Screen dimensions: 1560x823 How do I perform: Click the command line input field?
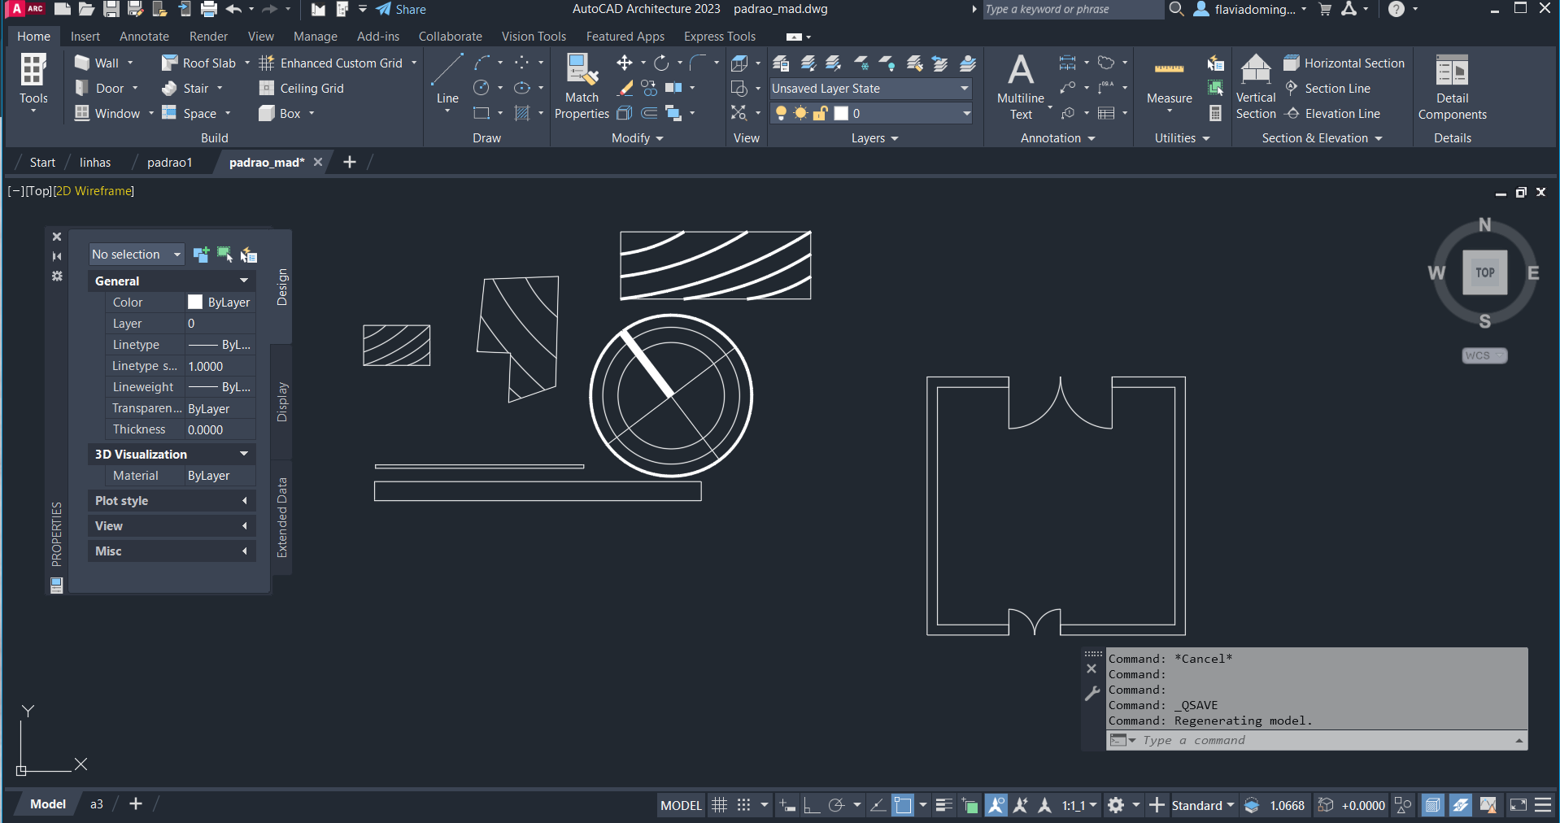pyautogui.click(x=1318, y=740)
